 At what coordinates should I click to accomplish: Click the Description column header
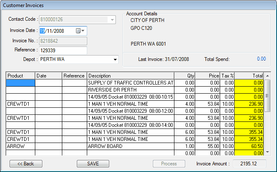click(130, 76)
